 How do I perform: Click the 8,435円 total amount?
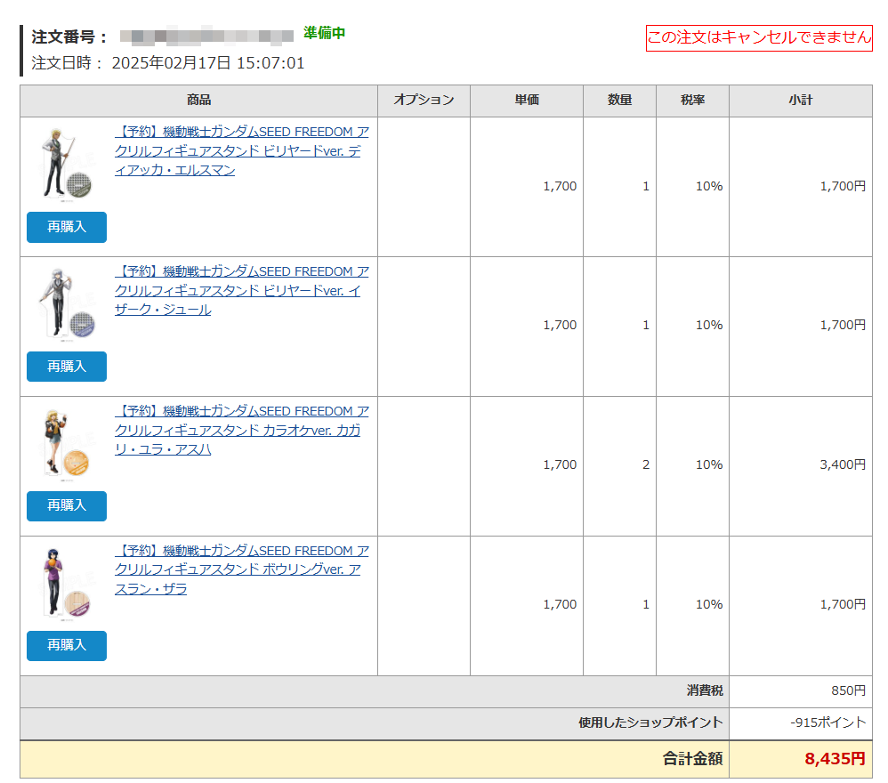tap(835, 759)
